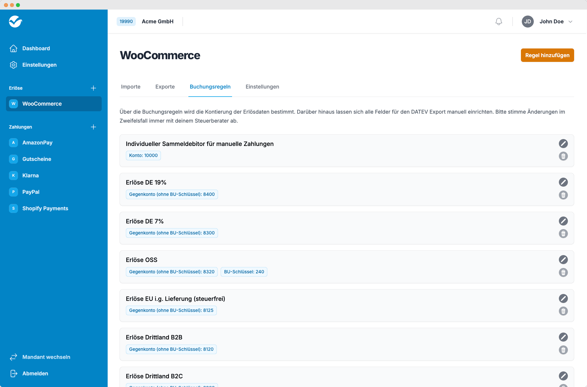Image resolution: width=587 pixels, height=387 pixels.
Task: Delete the Erlöse DE 19% rule
Action: (563, 195)
